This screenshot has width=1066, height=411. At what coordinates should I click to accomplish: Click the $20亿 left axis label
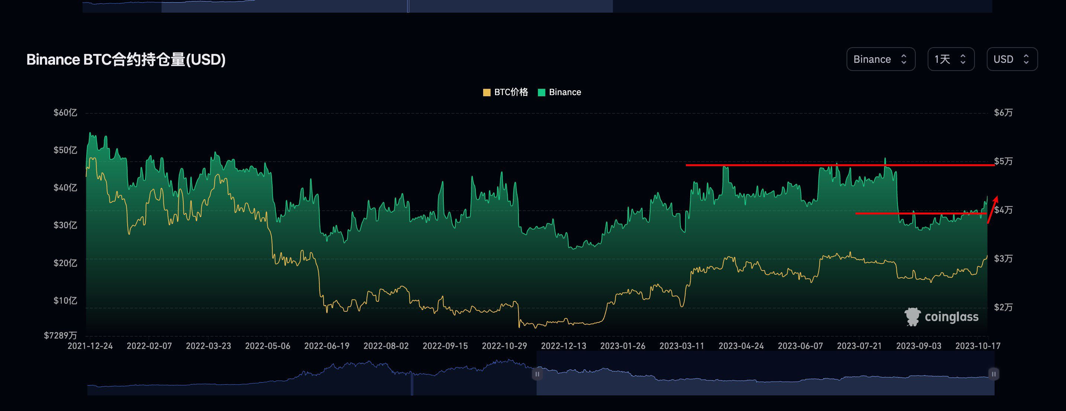65,263
